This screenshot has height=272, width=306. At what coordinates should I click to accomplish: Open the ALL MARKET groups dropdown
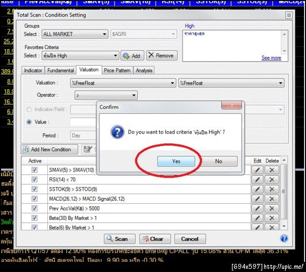tap(75, 34)
